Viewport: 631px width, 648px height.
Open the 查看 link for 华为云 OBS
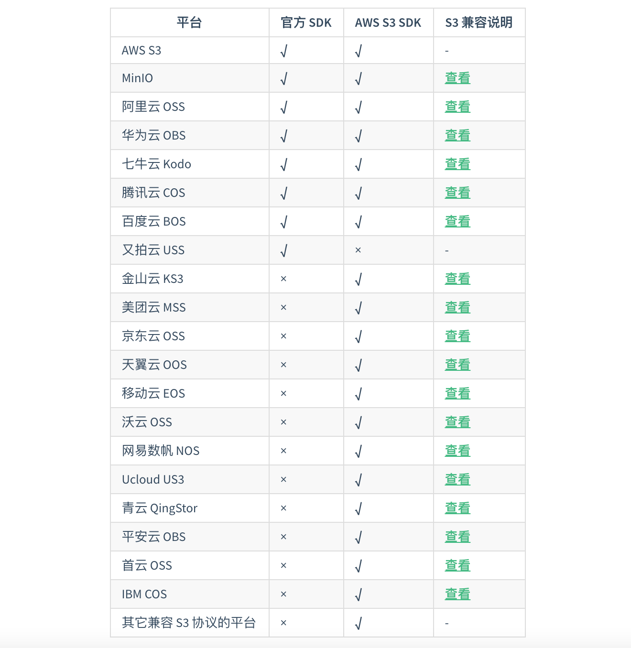[457, 135]
